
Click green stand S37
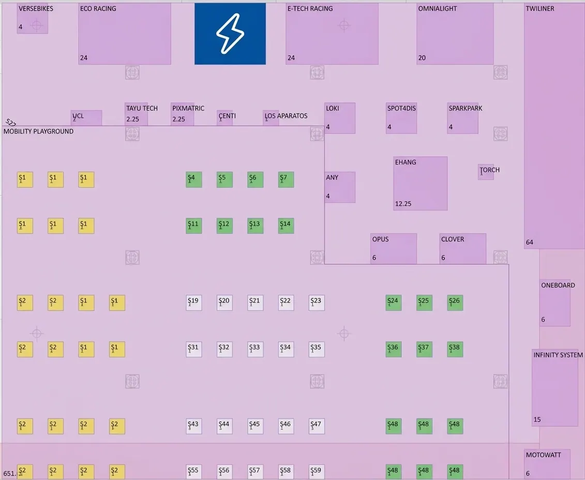[425, 349]
